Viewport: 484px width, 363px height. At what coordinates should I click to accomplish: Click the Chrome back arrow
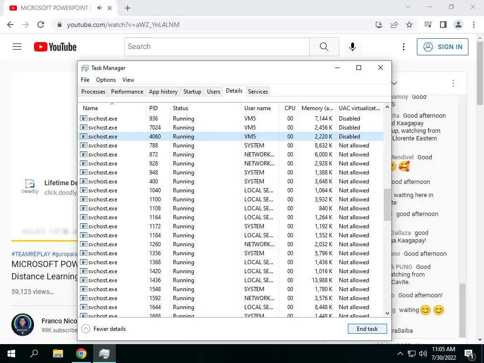10,25
